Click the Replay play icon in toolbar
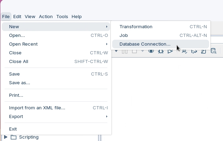This screenshot has height=141, width=223. pos(170,51)
